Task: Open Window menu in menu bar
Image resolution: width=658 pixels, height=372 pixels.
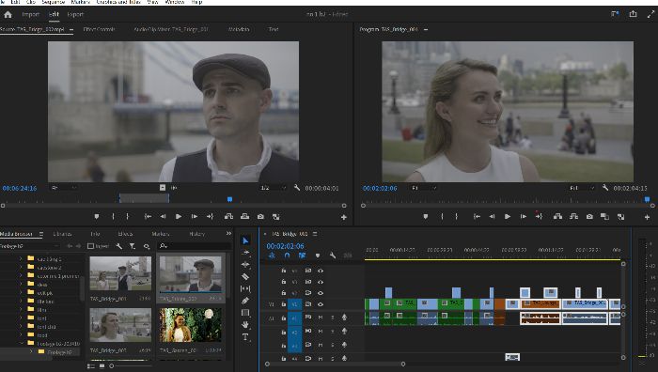Action: click(x=175, y=2)
